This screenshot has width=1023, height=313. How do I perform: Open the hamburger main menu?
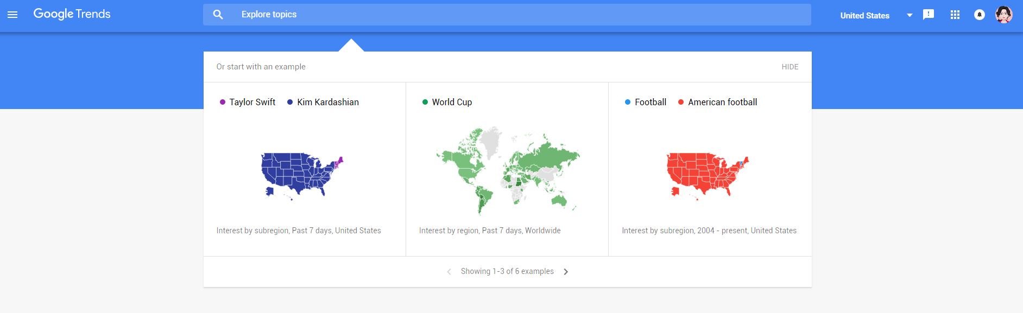12,15
